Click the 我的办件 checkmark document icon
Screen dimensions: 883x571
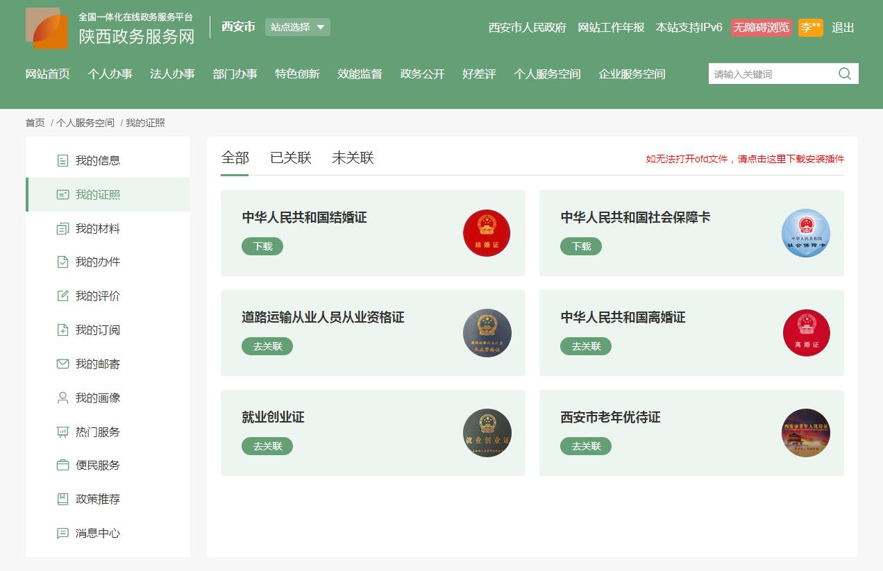62,262
